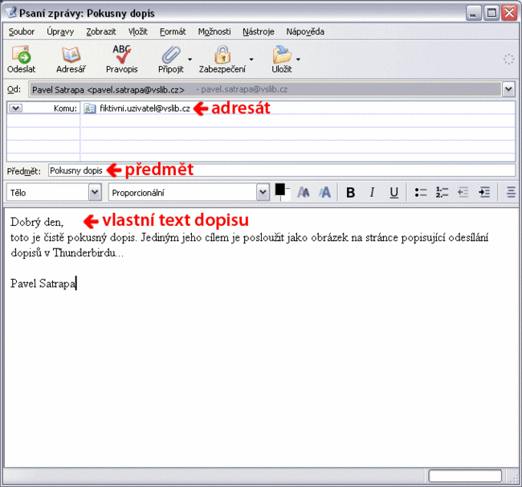The image size is (522, 487).
Task: Maximize the compose window
Action: click(491, 14)
